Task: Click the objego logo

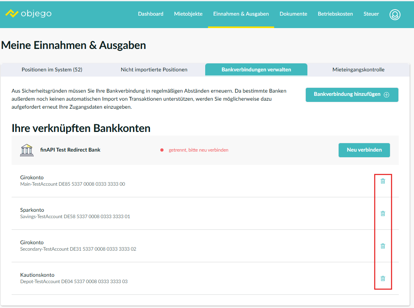Action: pos(28,14)
